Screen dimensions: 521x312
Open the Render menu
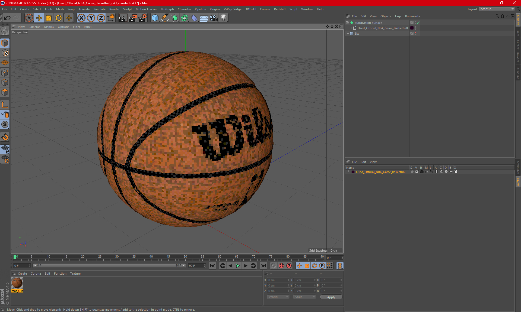coord(114,9)
